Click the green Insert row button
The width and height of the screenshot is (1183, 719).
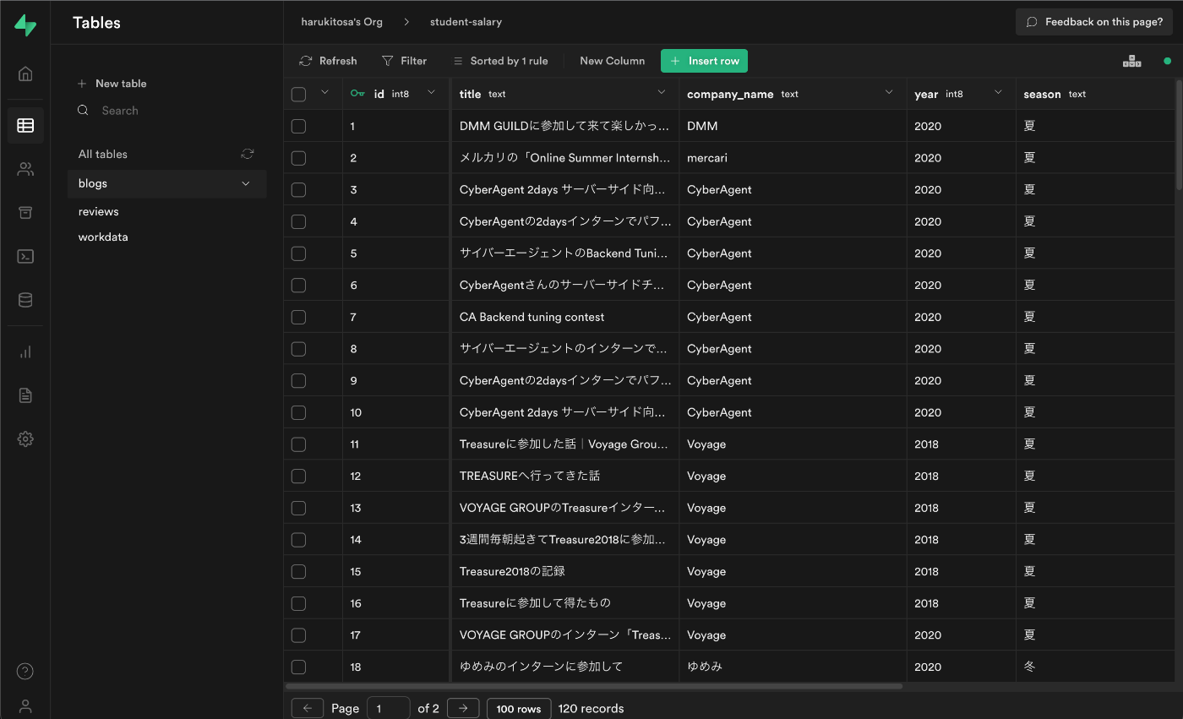click(x=704, y=61)
